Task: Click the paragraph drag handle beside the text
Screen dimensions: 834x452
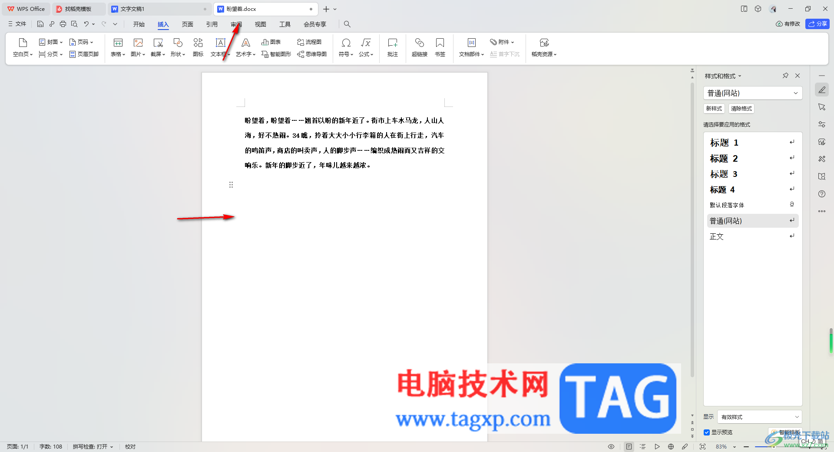Action: click(x=231, y=185)
